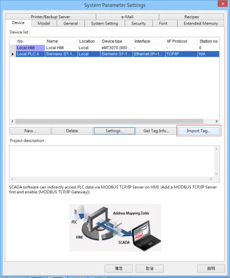Image resolution: width=230 pixels, height=278 pixels.
Task: Click the TCP/IP protocol cell
Action: click(x=181, y=54)
